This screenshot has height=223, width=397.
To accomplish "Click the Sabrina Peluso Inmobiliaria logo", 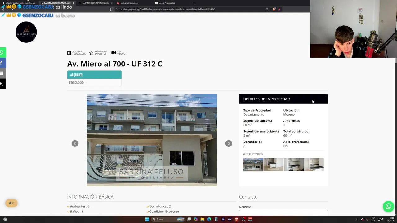I will click(26, 32).
